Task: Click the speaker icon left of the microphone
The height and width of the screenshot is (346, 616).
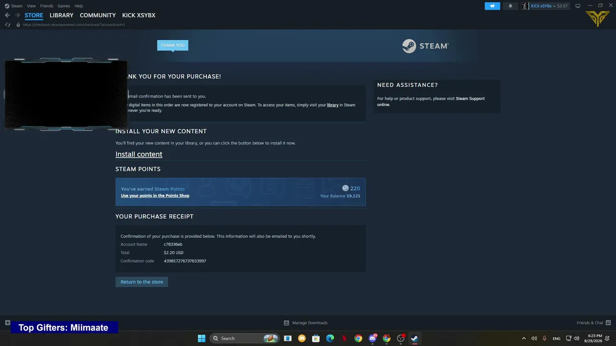Action: pos(534,338)
